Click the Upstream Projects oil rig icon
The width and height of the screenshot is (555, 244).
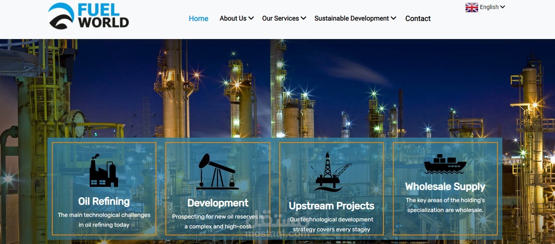pos(331,172)
